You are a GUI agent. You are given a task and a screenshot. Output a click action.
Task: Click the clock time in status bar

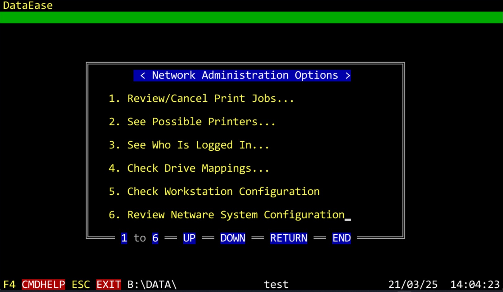[475, 284]
